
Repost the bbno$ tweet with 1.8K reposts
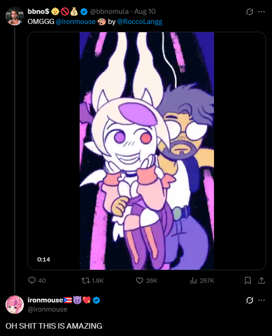pyautogui.click(x=86, y=280)
